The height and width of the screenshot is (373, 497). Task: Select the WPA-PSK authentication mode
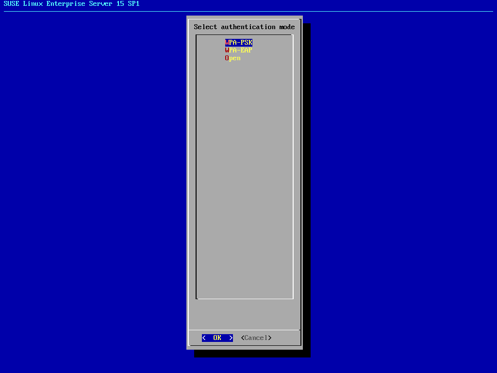coord(239,43)
